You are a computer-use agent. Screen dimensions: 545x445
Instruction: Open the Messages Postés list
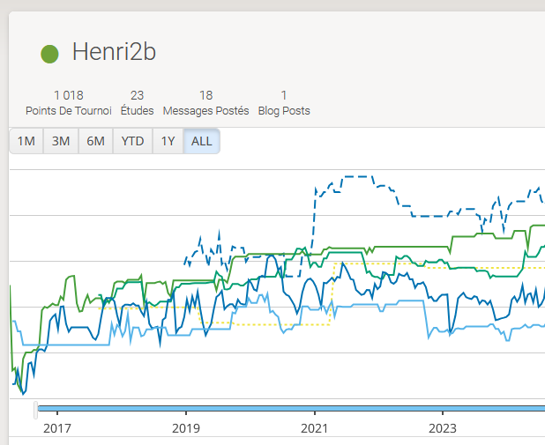coord(205,103)
